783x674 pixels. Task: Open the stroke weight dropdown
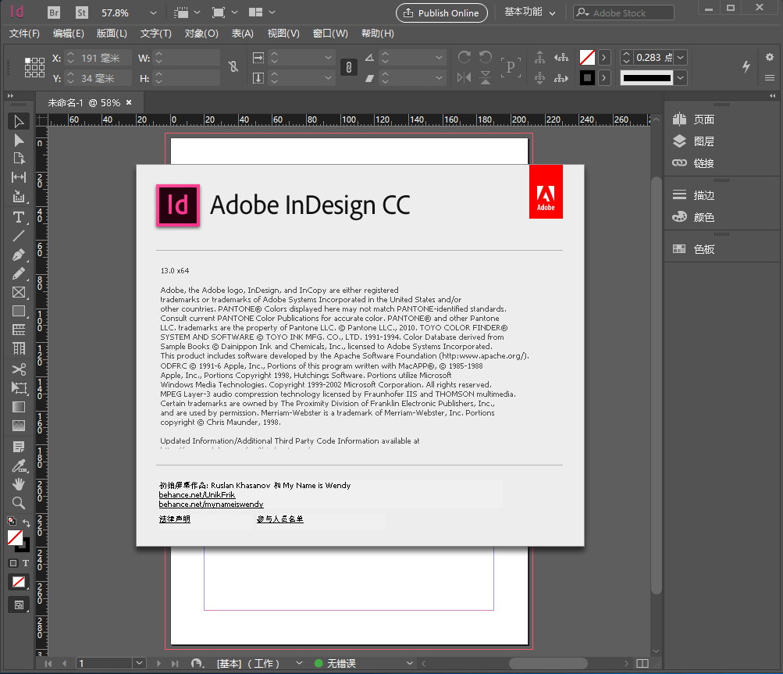click(x=681, y=58)
